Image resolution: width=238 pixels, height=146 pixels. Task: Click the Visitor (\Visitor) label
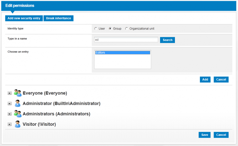pos(39,124)
